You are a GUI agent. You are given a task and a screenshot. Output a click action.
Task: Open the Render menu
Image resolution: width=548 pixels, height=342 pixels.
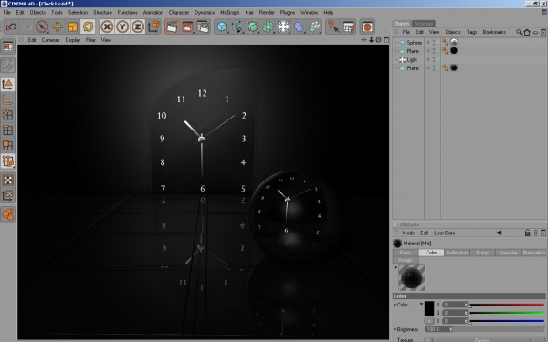(x=267, y=12)
